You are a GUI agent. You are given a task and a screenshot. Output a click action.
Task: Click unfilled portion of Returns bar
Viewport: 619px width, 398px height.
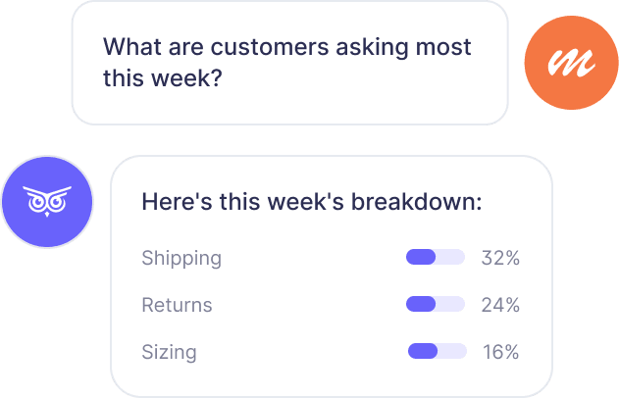point(450,304)
